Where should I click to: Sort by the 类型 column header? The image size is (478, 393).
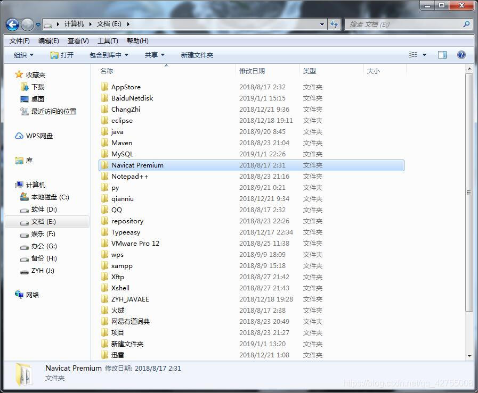point(331,71)
